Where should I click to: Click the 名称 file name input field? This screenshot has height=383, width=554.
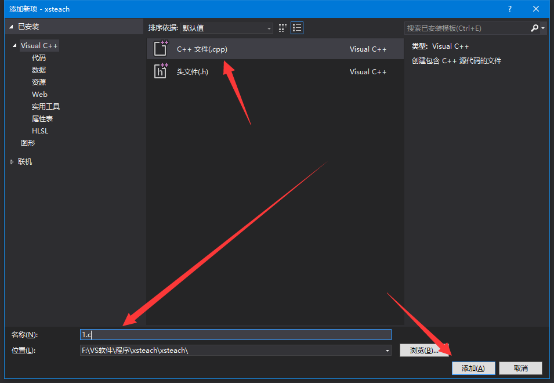(x=236, y=335)
